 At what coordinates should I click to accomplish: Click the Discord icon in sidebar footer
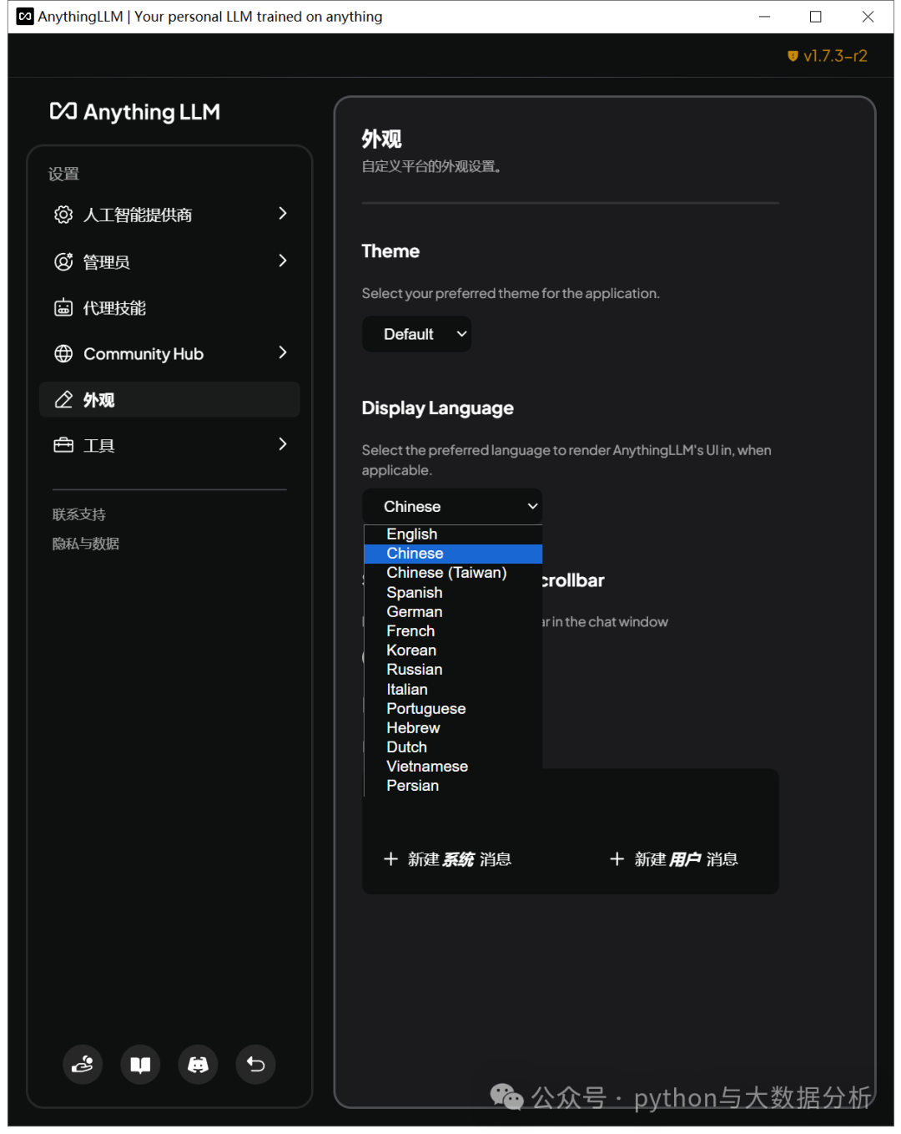click(198, 1065)
